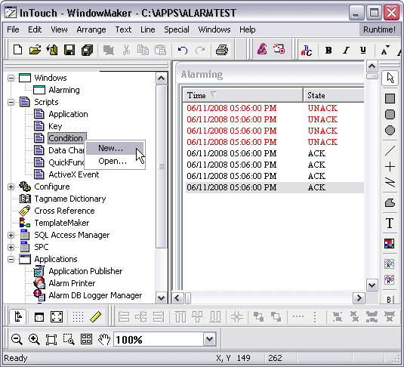Select Alarm DB Logger Manager item
The width and height of the screenshot is (404, 367).
pos(95,295)
